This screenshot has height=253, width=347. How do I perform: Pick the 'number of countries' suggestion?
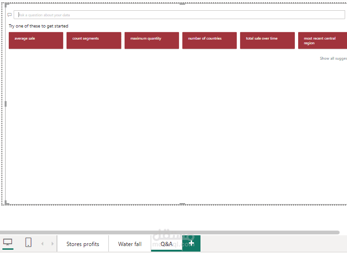(210, 41)
